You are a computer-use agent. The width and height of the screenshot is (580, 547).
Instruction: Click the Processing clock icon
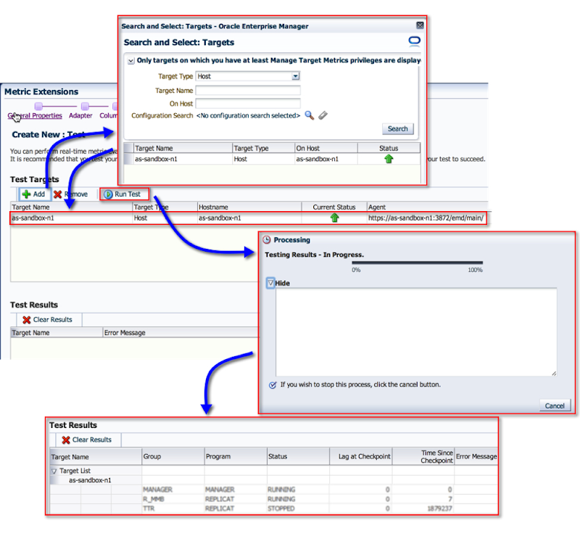(x=267, y=240)
